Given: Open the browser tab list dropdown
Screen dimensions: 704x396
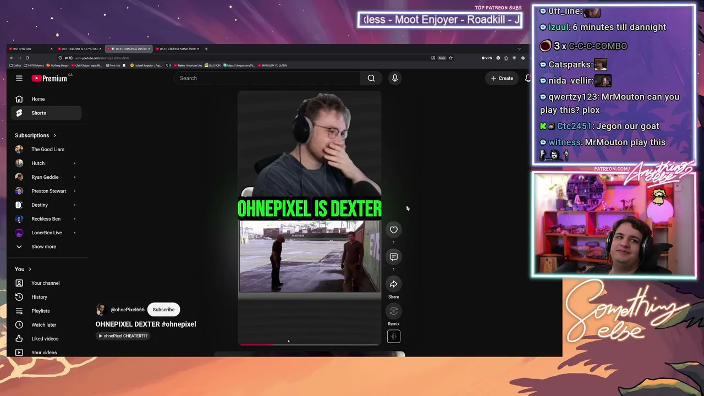Looking at the screenshot, I should pyautogui.click(x=519, y=49).
